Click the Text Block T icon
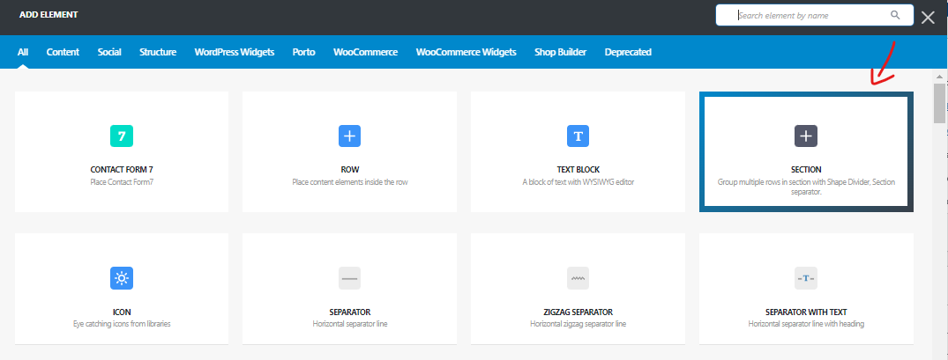 click(x=578, y=136)
